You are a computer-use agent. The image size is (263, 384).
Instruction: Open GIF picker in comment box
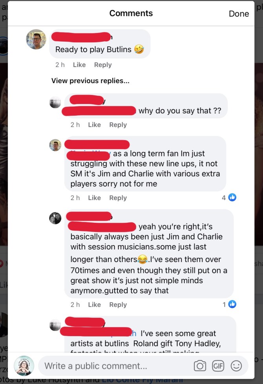coord(218,366)
